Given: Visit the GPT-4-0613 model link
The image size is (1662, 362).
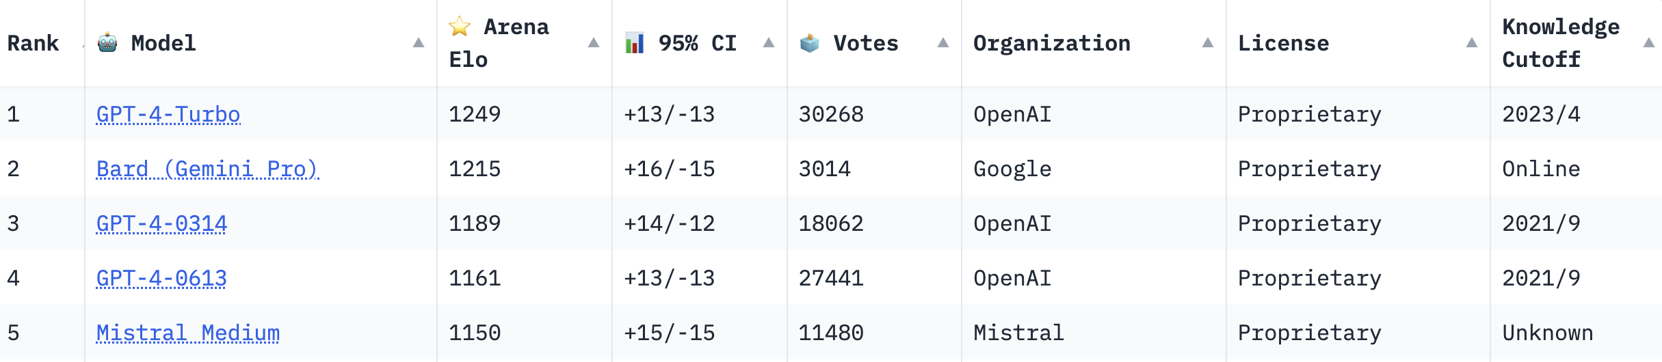Looking at the screenshot, I should click(x=161, y=278).
